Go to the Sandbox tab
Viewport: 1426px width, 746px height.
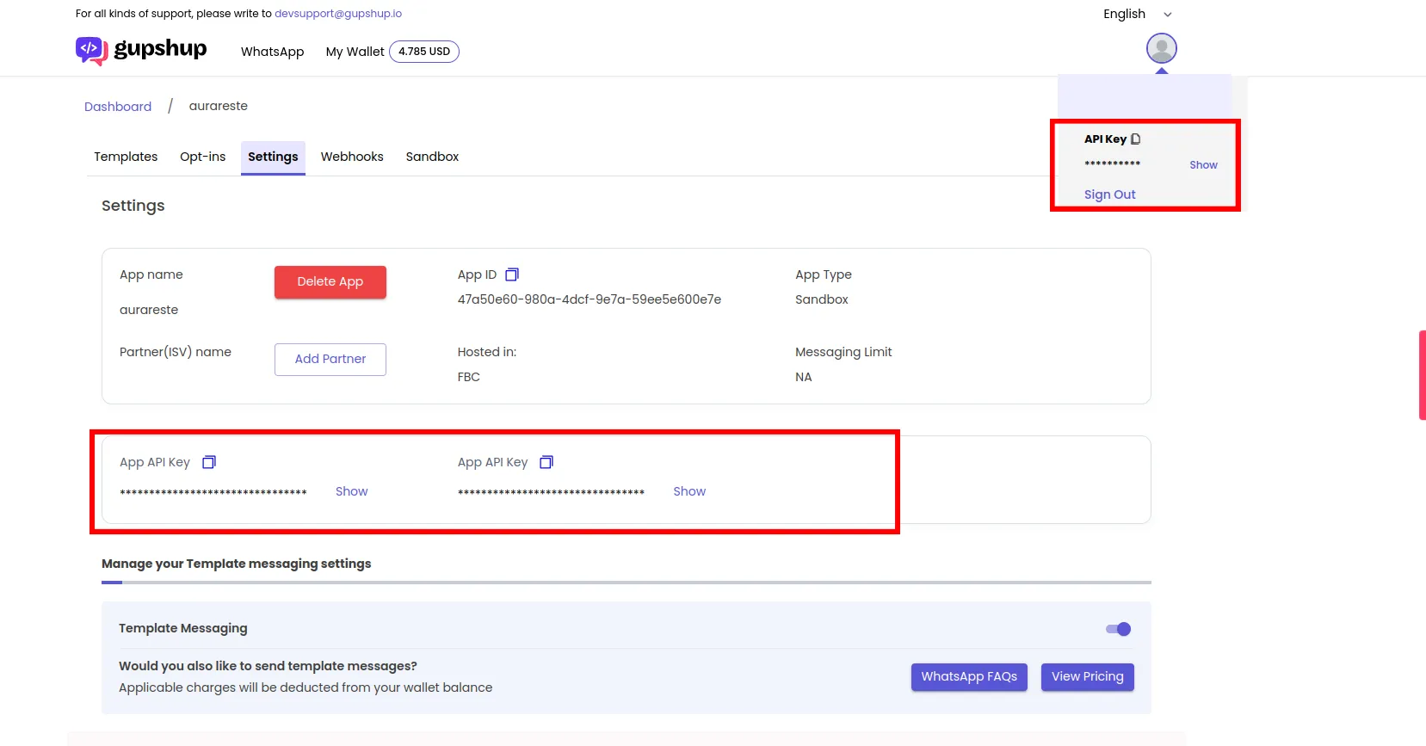432,157
